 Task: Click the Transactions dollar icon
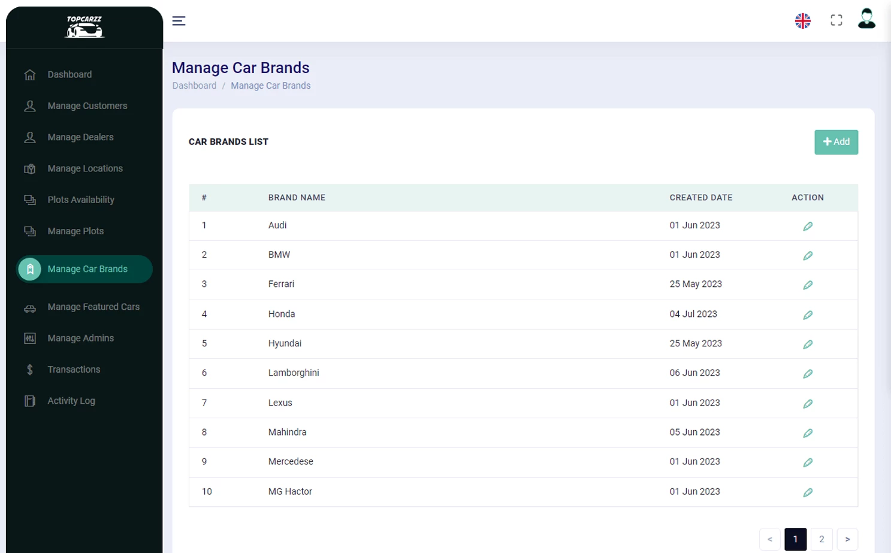(29, 369)
